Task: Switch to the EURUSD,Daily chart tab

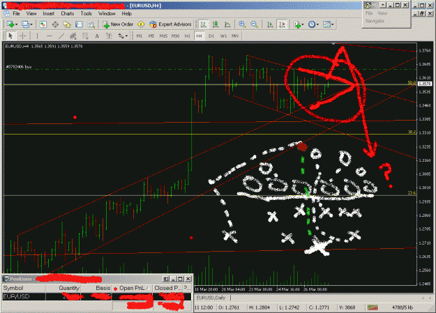Action: pos(211,298)
